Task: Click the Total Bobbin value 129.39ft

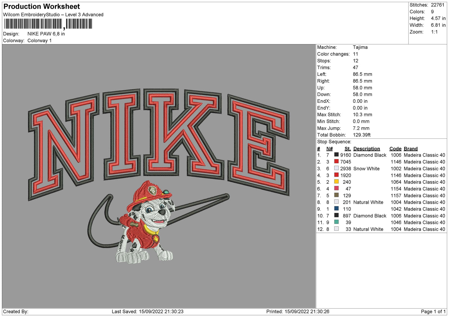Action: (362, 135)
